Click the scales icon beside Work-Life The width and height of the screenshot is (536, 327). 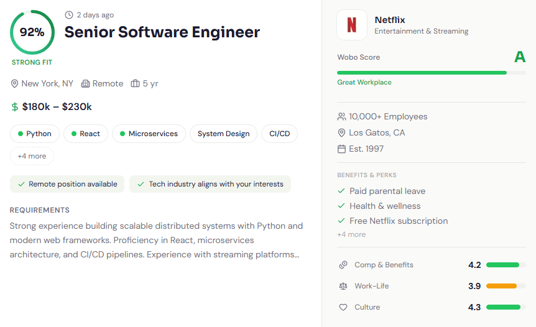tap(343, 286)
